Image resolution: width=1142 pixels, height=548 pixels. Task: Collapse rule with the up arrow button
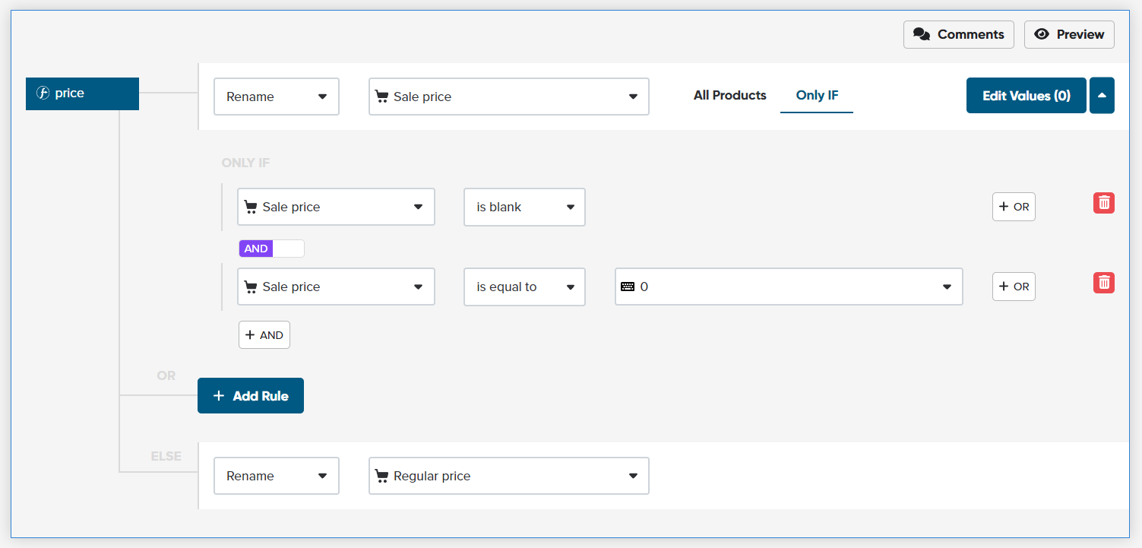1102,95
